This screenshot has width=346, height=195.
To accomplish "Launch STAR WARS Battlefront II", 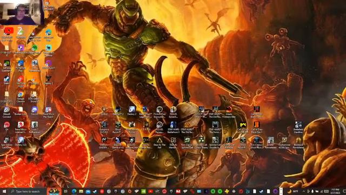I will 173,128.
